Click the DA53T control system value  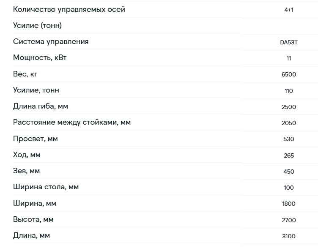pos(289,42)
